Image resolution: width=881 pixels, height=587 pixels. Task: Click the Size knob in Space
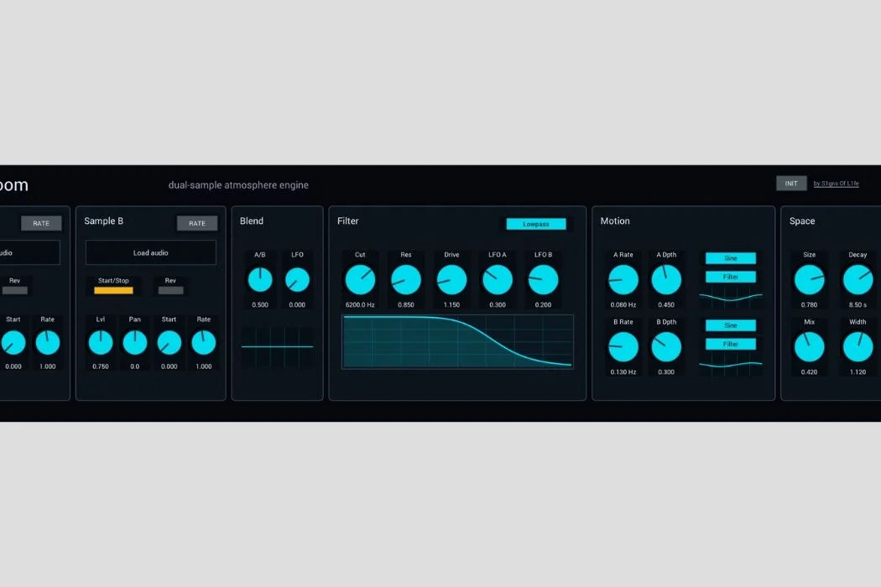click(x=809, y=280)
